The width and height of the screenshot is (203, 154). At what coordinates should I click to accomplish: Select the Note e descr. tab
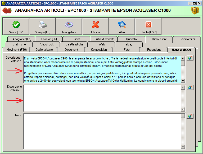182,50
